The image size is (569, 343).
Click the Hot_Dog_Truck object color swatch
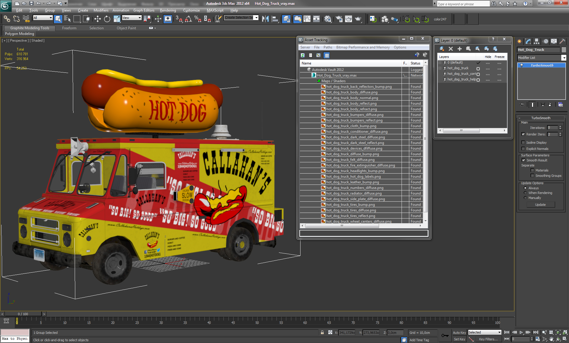click(x=564, y=50)
